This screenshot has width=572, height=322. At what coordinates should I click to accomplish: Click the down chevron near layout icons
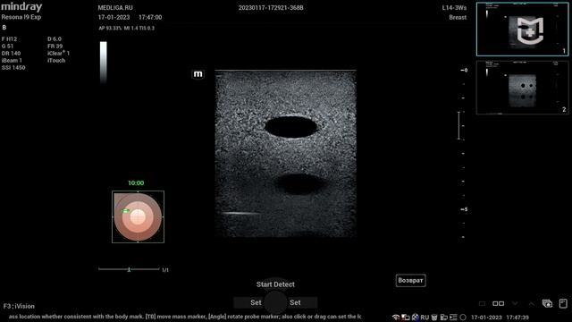pyautogui.click(x=515, y=304)
